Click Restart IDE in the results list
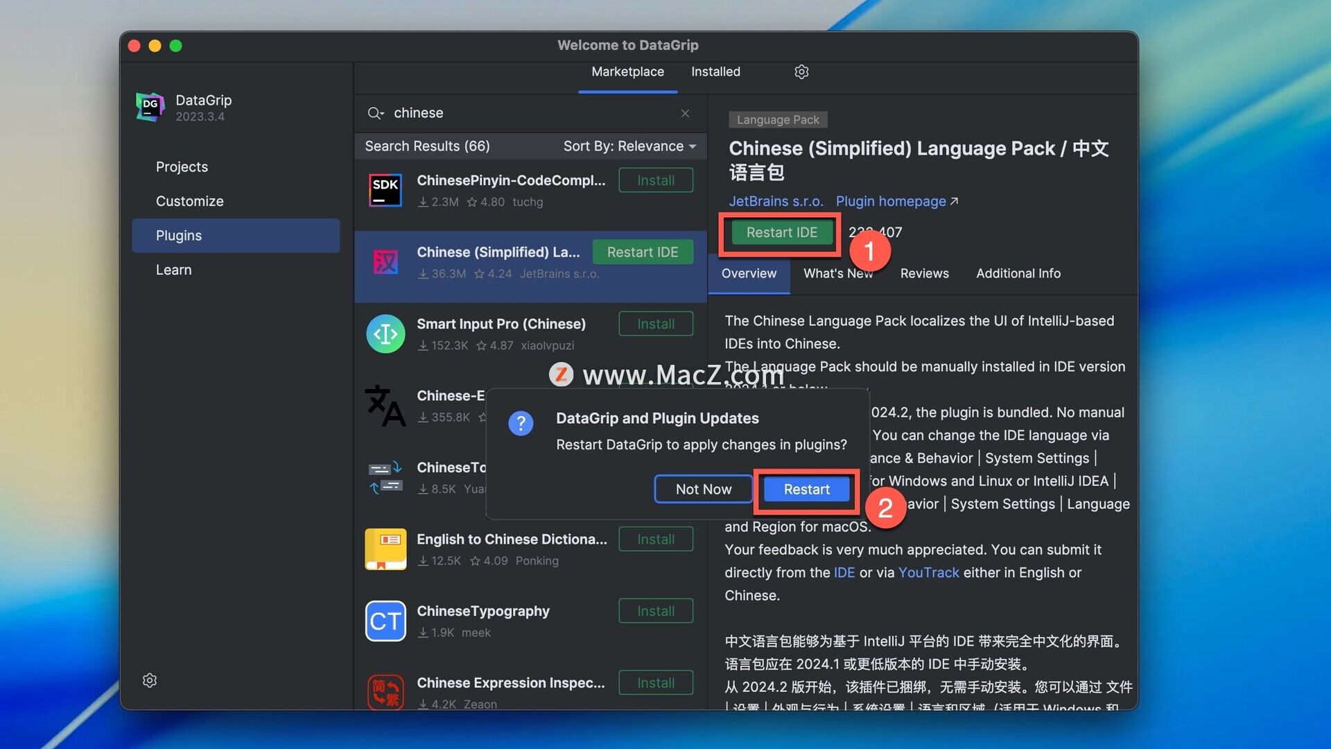 643,252
